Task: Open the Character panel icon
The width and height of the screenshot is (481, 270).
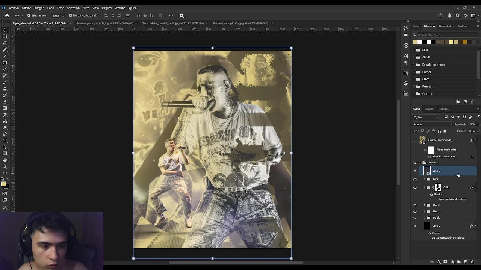Action: [x=406, y=55]
